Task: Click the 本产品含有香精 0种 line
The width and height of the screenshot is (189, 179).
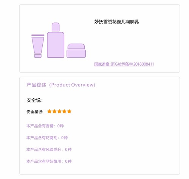Action: pos(45,126)
